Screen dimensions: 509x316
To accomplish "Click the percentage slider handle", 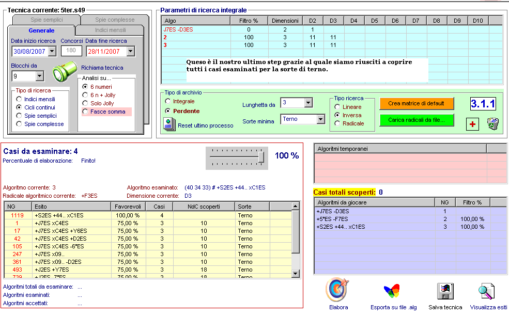I will (261, 156).
